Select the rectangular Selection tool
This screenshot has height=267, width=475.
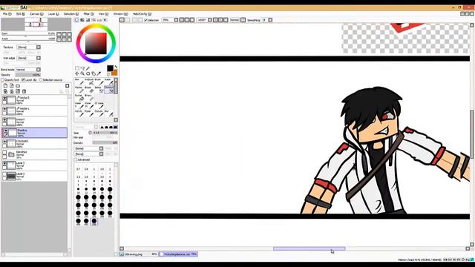(x=77, y=68)
